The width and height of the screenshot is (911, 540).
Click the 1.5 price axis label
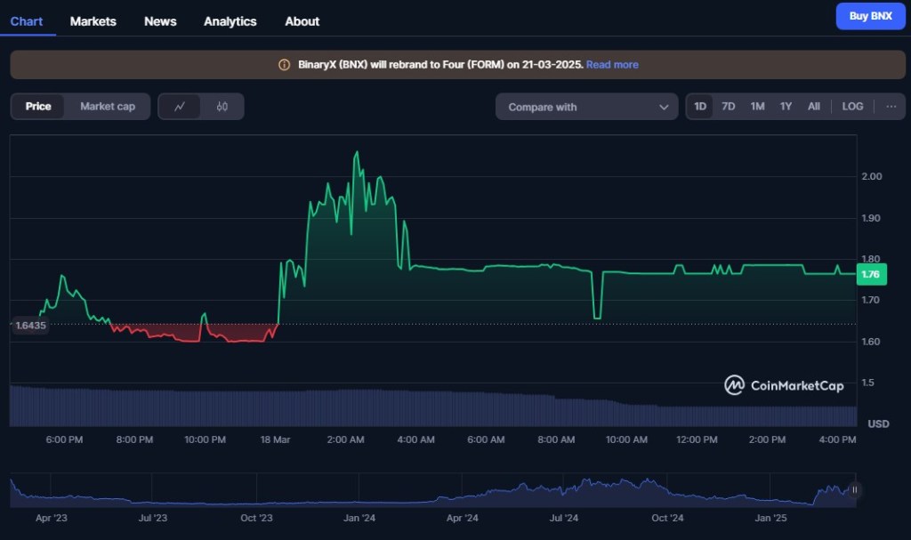pos(868,383)
